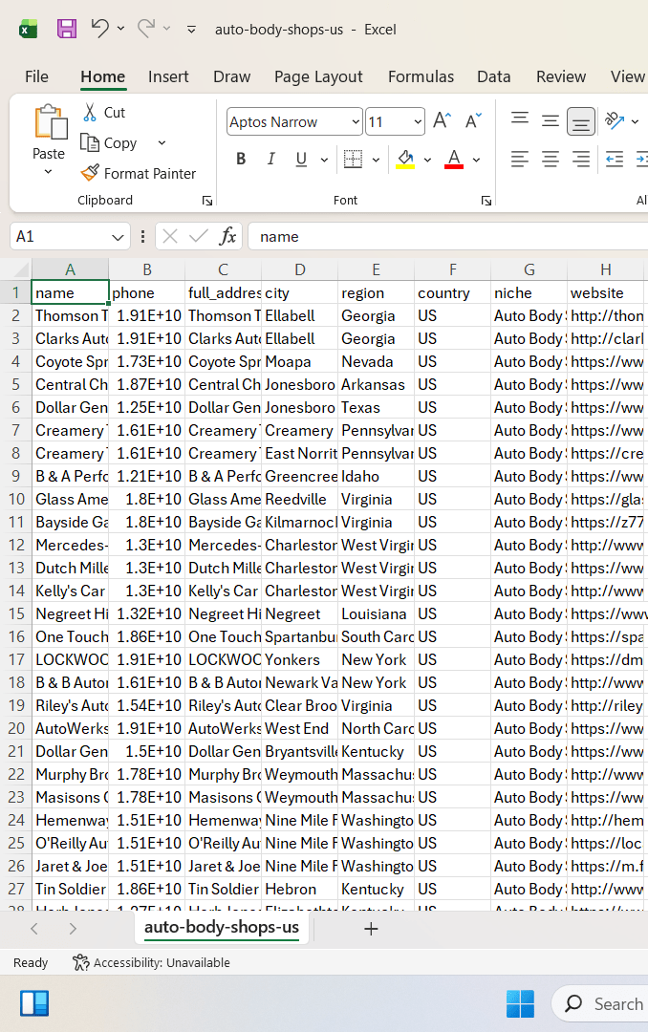Set Top Align vertical alignment
The height and width of the screenshot is (1032, 648).
click(520, 120)
